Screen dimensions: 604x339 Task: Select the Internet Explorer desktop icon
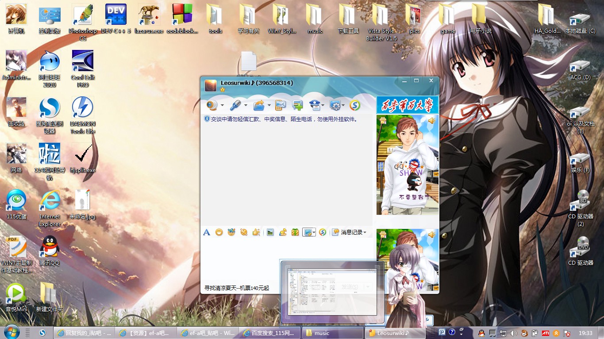pyautogui.click(x=50, y=208)
